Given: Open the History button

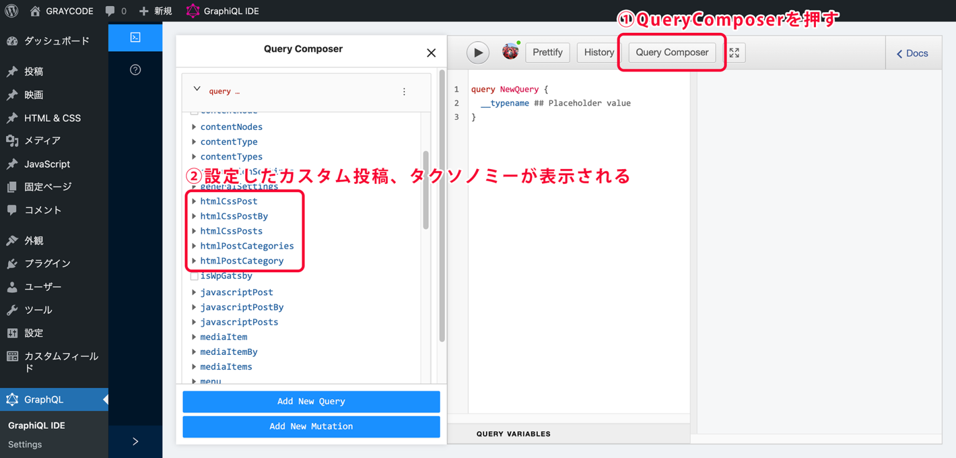Looking at the screenshot, I should click(599, 52).
